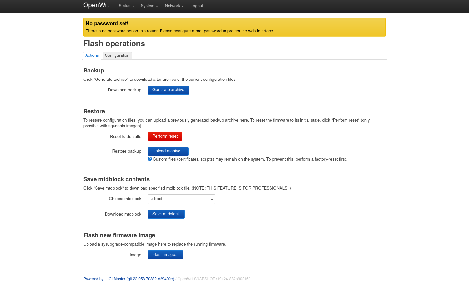Switch to the Actions tab

(x=92, y=55)
